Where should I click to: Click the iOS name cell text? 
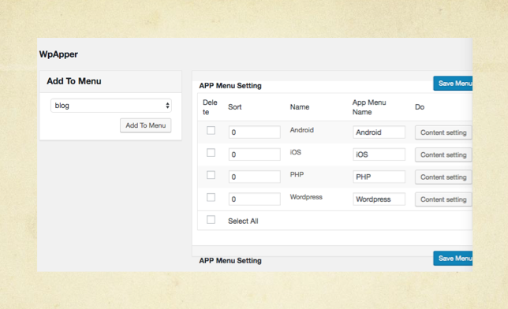tap(296, 152)
